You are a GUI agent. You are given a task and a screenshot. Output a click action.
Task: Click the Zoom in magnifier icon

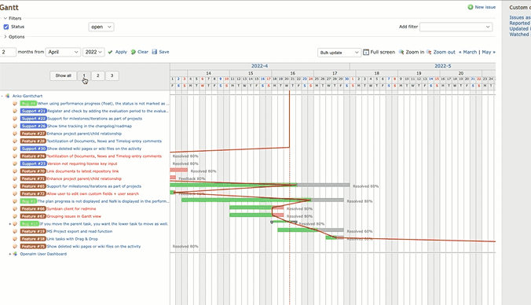[401, 52]
